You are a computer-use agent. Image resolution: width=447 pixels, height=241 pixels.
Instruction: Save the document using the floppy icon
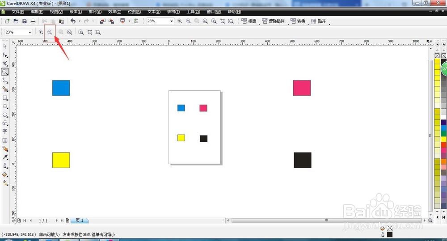point(25,21)
